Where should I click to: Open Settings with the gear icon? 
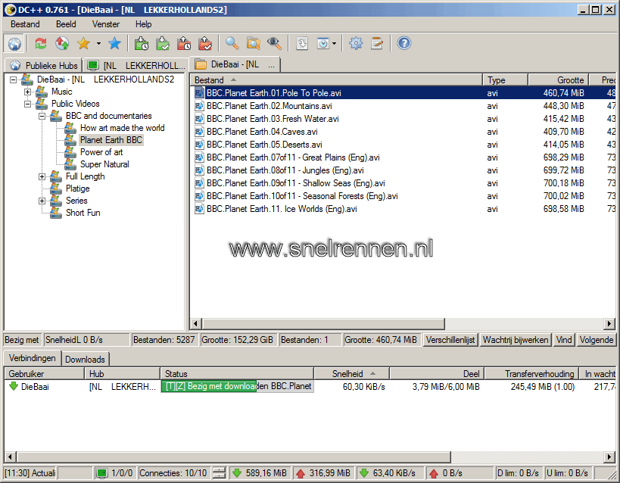356,43
